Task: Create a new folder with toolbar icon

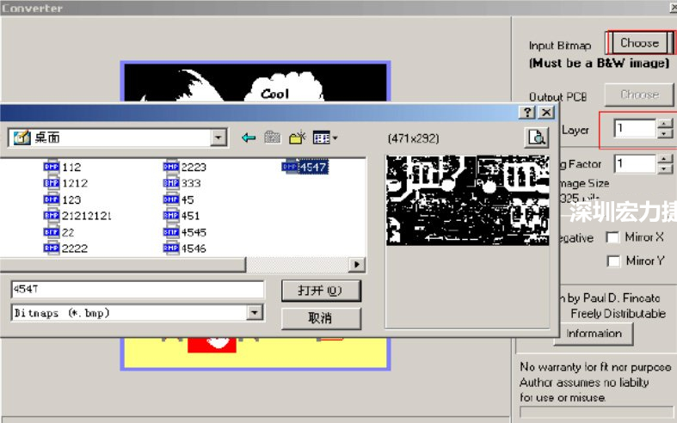Action: (298, 138)
